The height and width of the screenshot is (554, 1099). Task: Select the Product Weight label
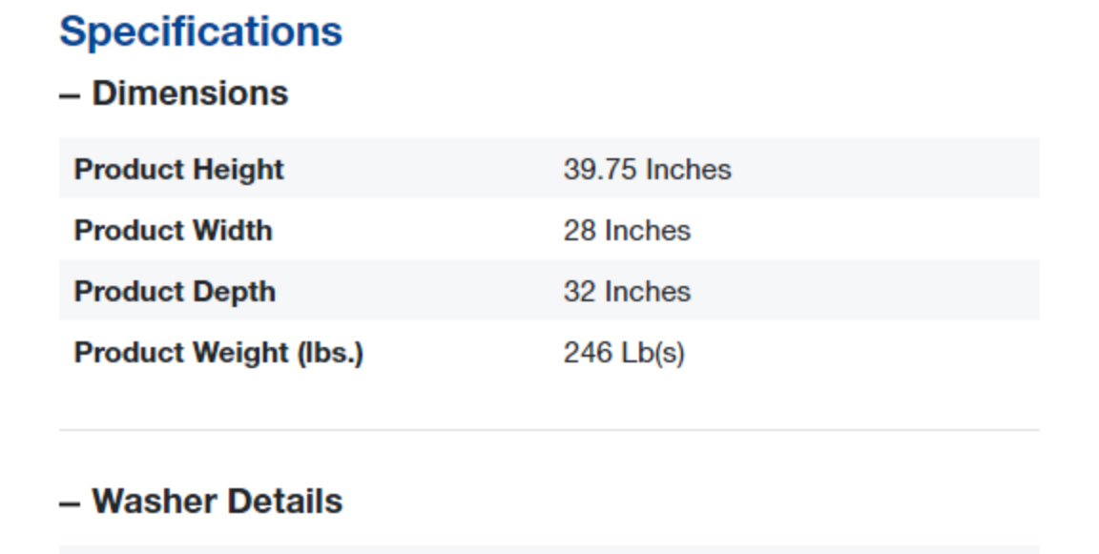[181, 353]
